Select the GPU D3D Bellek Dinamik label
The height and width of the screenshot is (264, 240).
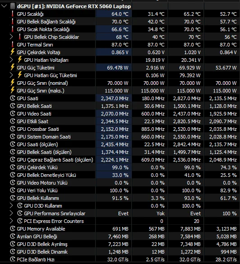[x=42, y=252]
